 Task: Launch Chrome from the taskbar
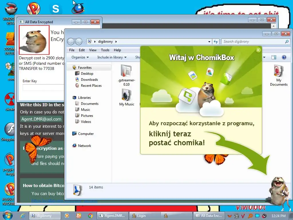pyautogui.click(x=90, y=216)
